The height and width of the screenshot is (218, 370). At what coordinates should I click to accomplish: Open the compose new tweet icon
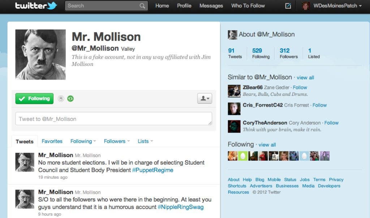point(288,6)
